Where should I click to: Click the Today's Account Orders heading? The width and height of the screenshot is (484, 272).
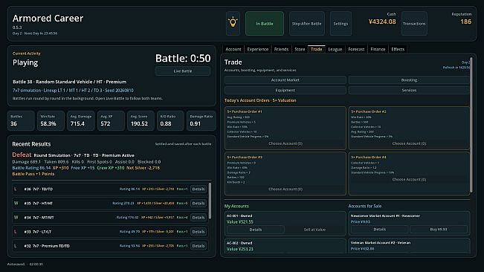pyautogui.click(x=260, y=100)
